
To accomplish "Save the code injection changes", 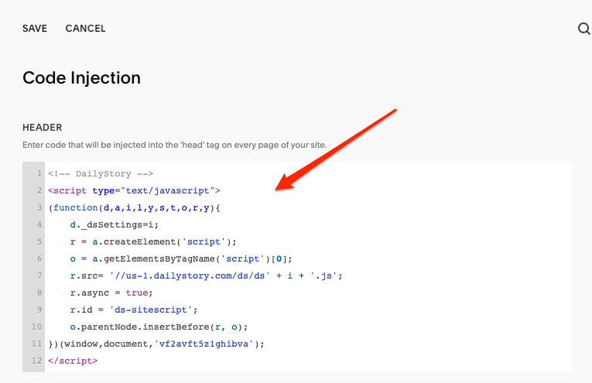I will 35,29.
